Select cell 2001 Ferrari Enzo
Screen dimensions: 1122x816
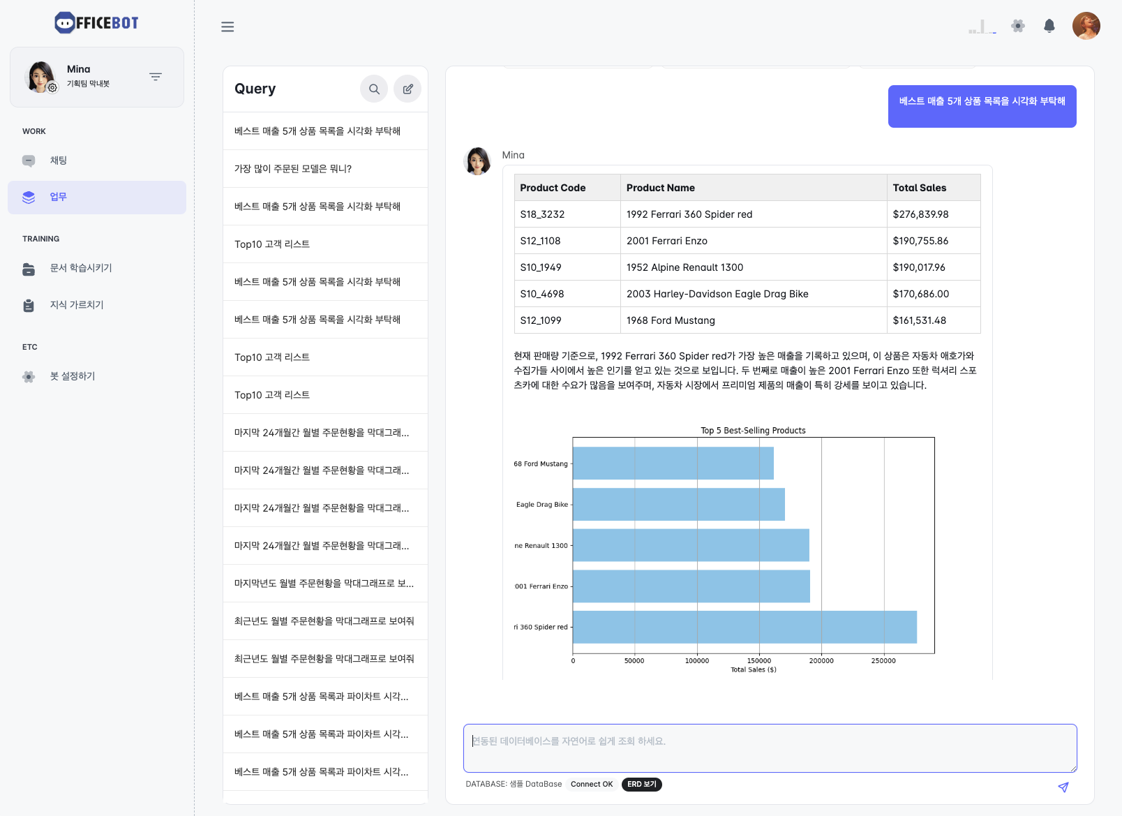click(754, 241)
